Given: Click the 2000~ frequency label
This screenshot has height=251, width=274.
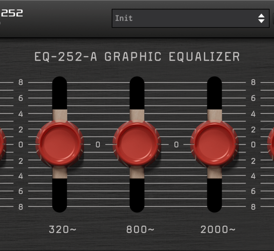Looking at the screenshot, I should (218, 229).
